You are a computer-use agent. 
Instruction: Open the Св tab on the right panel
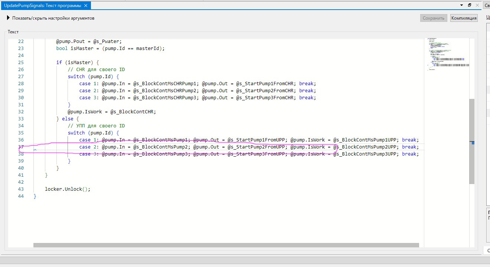[x=487, y=6]
